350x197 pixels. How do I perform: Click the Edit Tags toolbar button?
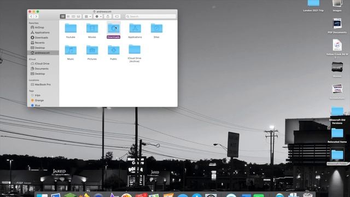[x=116, y=16]
